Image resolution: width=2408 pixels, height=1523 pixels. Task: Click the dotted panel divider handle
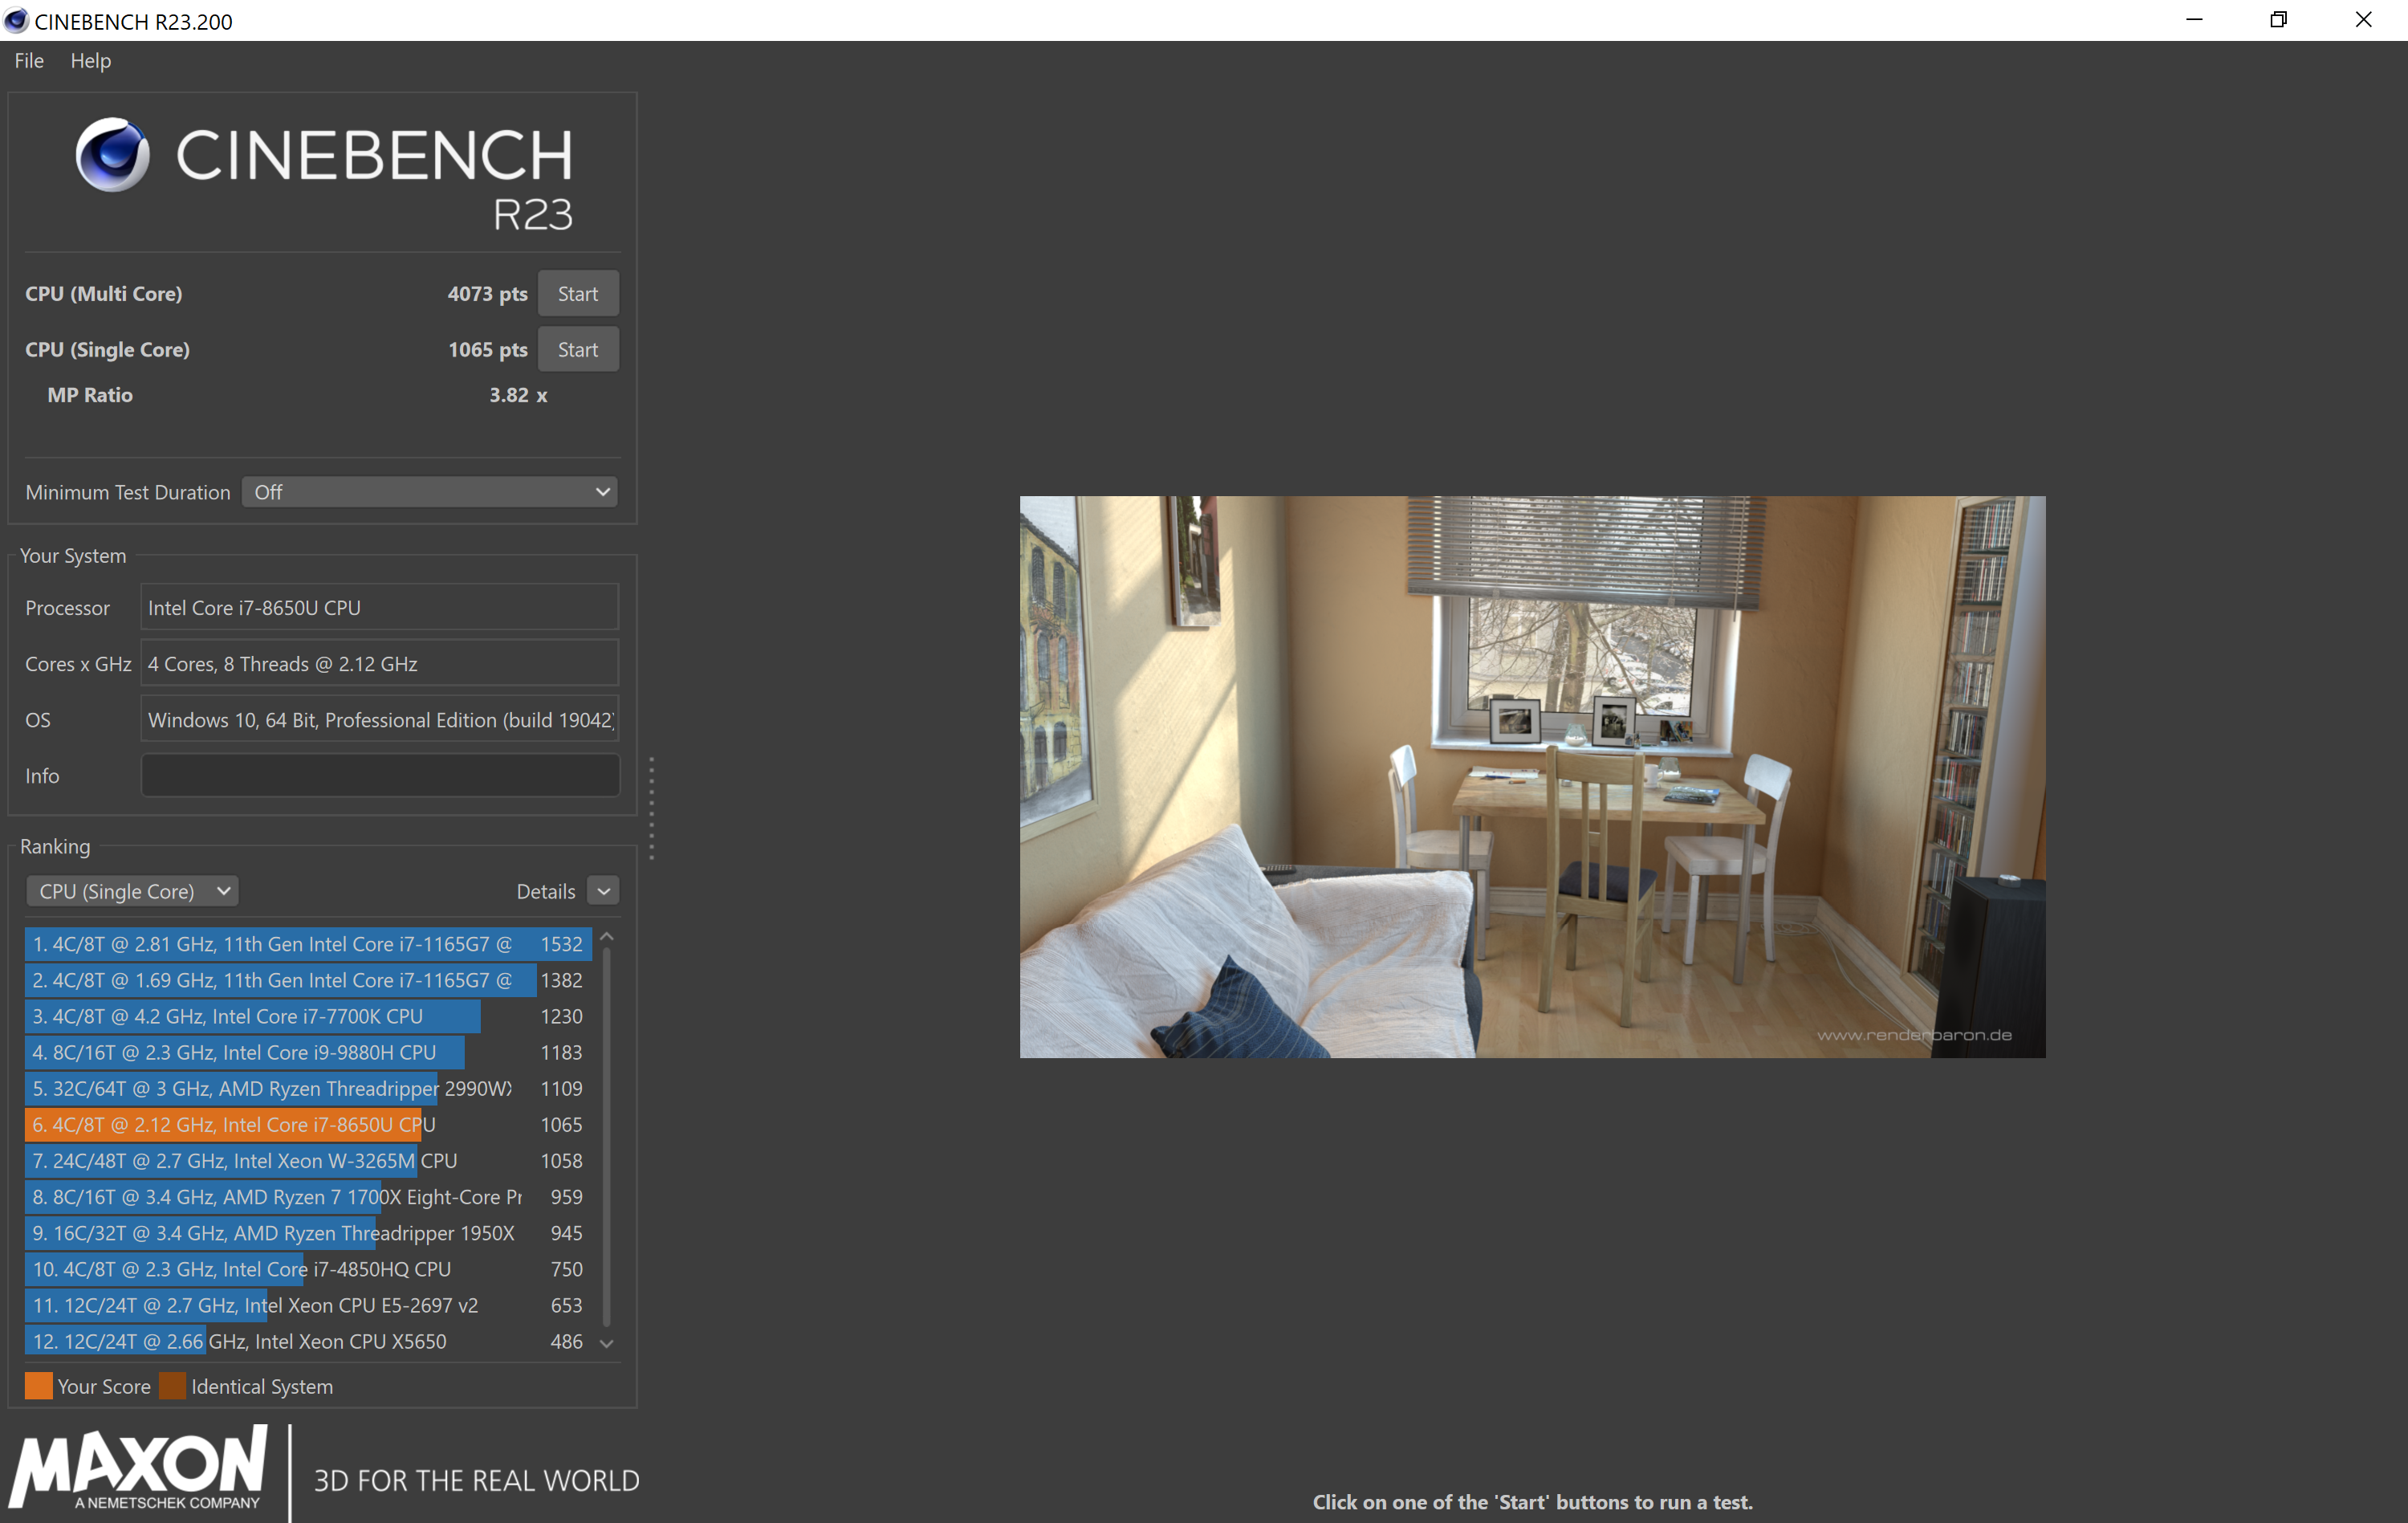click(652, 808)
